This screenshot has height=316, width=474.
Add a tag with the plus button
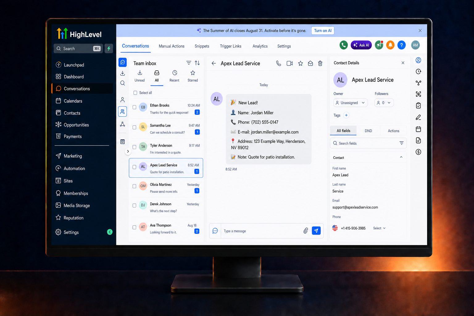[346, 115]
